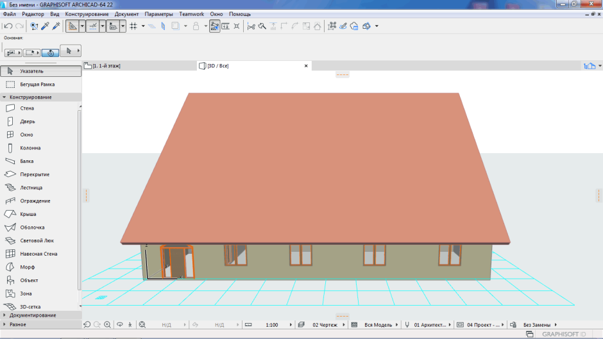Click the GRAPHISOFT ID label
This screenshot has height=339, width=603.
[564, 334]
